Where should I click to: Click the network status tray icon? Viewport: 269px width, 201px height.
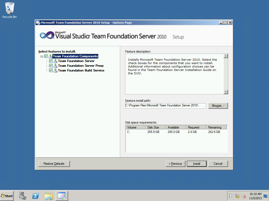coord(237,196)
